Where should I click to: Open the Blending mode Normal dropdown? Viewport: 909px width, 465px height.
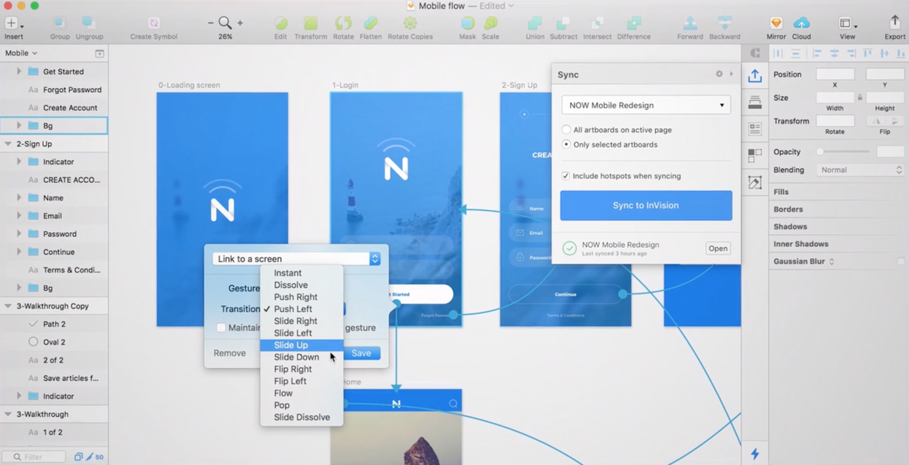(860, 170)
